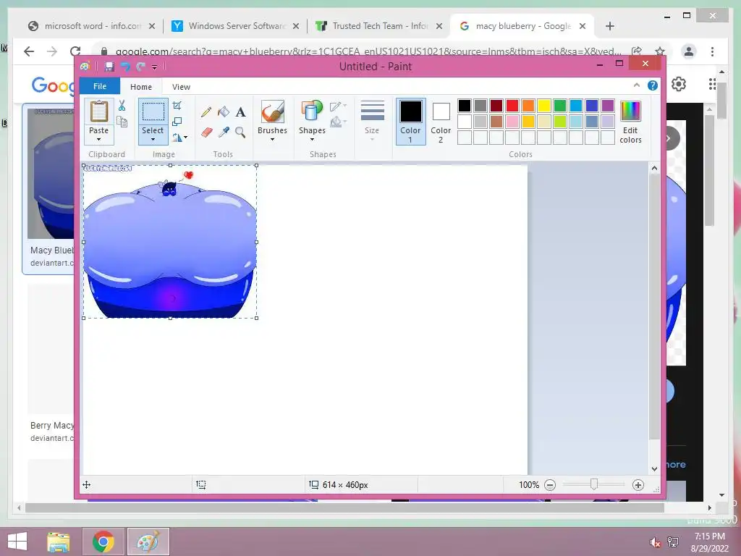
Task: Click Chrome address bar URL
Action: click(x=368, y=51)
